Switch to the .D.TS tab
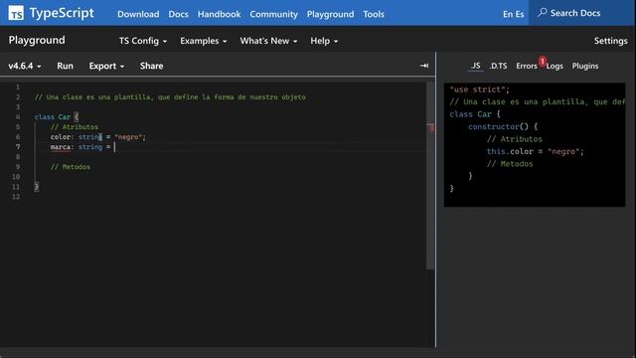Screen dimensions: 636x358 point(499,66)
